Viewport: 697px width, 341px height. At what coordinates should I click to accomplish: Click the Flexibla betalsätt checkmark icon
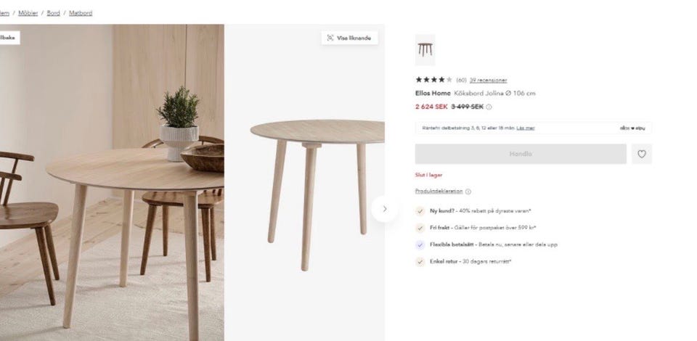[x=420, y=245]
